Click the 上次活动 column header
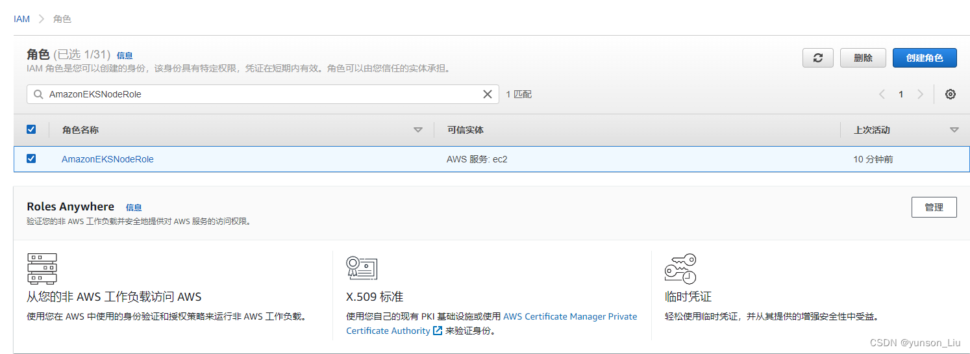 click(872, 130)
